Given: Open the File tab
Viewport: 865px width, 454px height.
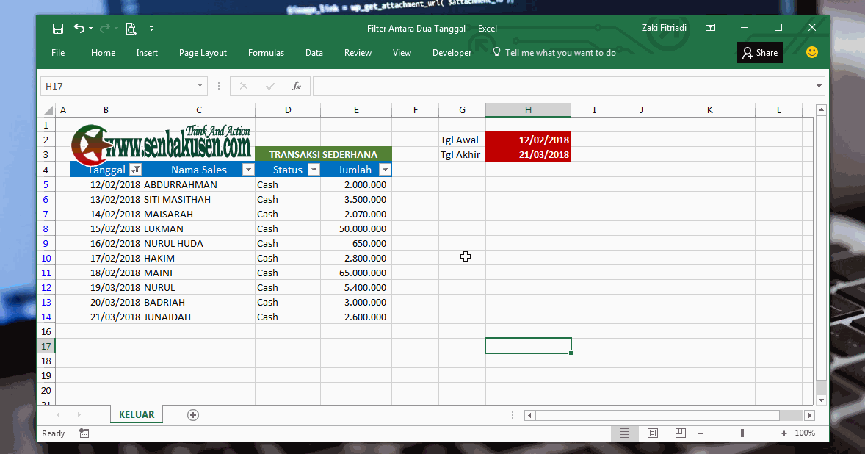Looking at the screenshot, I should [x=58, y=52].
